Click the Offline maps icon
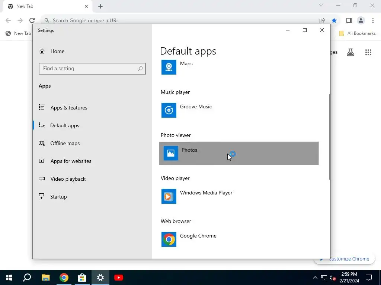 point(42,143)
